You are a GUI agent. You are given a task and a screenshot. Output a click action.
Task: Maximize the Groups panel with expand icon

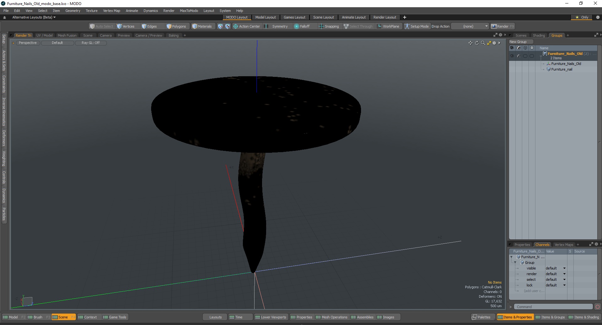596,35
